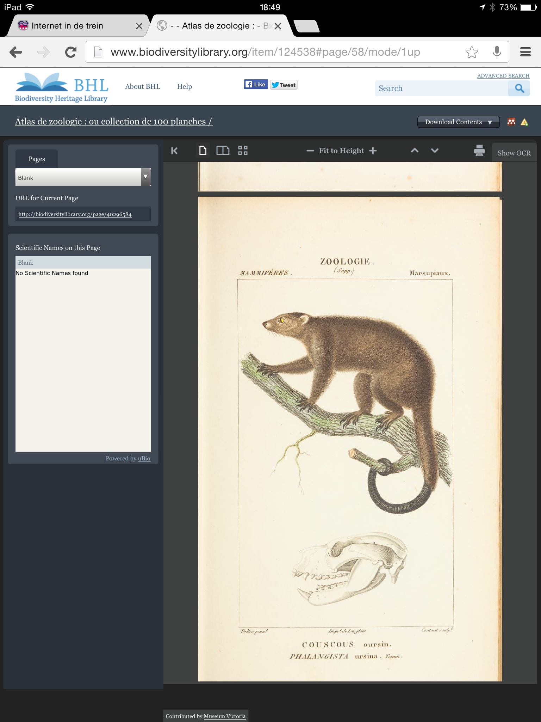Click the magnifier search button
The height and width of the screenshot is (722, 541).
tap(519, 88)
